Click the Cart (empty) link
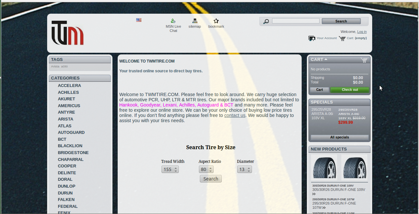Screen dimensions: 419x214 click(x=357, y=38)
